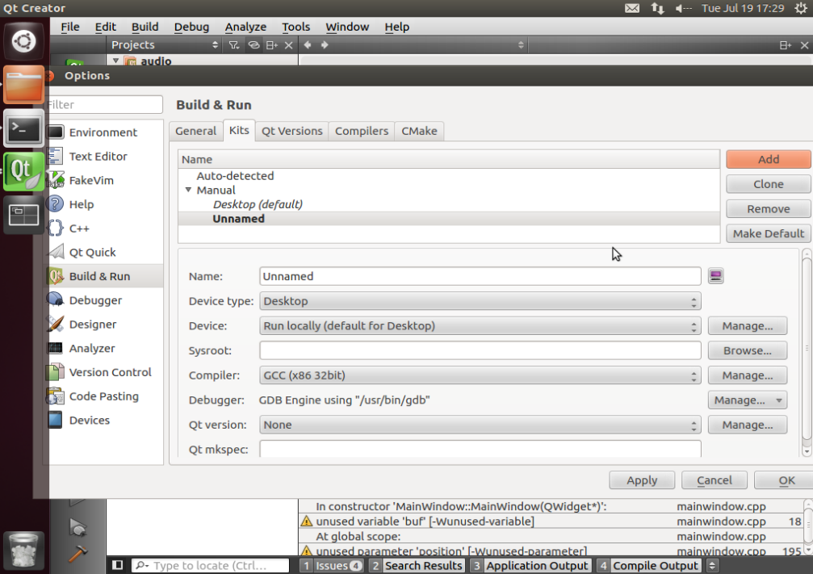
Task: Switch to the CMake tab
Action: click(419, 131)
